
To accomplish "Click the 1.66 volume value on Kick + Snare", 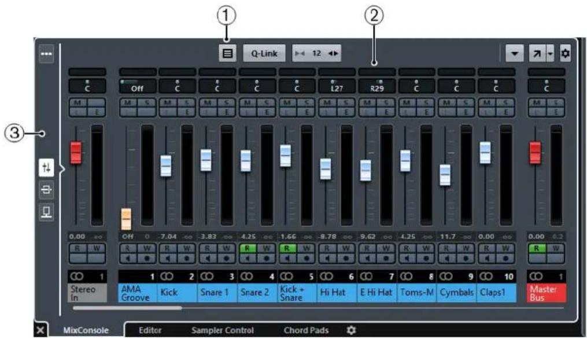I will pos(288,237).
